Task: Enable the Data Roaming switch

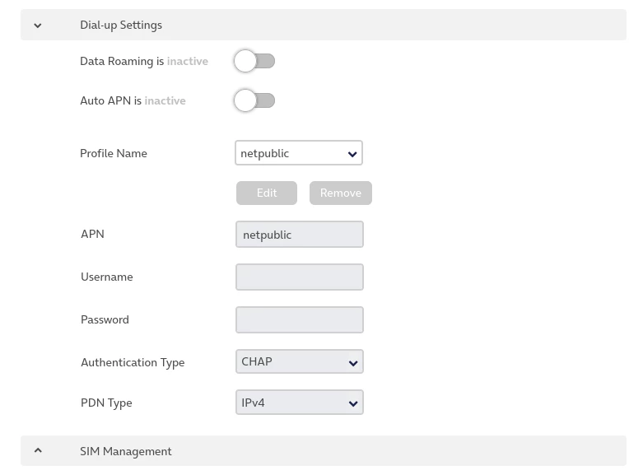Action: 254,61
